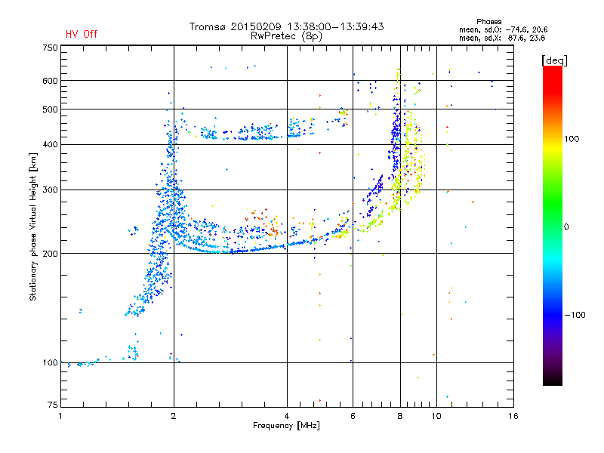604x453 pixels.
Task: Click the '[deg]' colorbar unit label
Action: click(554, 60)
